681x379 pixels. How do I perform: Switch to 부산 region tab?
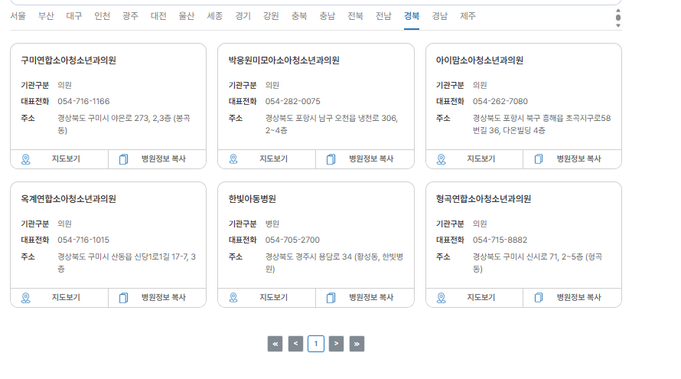click(46, 16)
